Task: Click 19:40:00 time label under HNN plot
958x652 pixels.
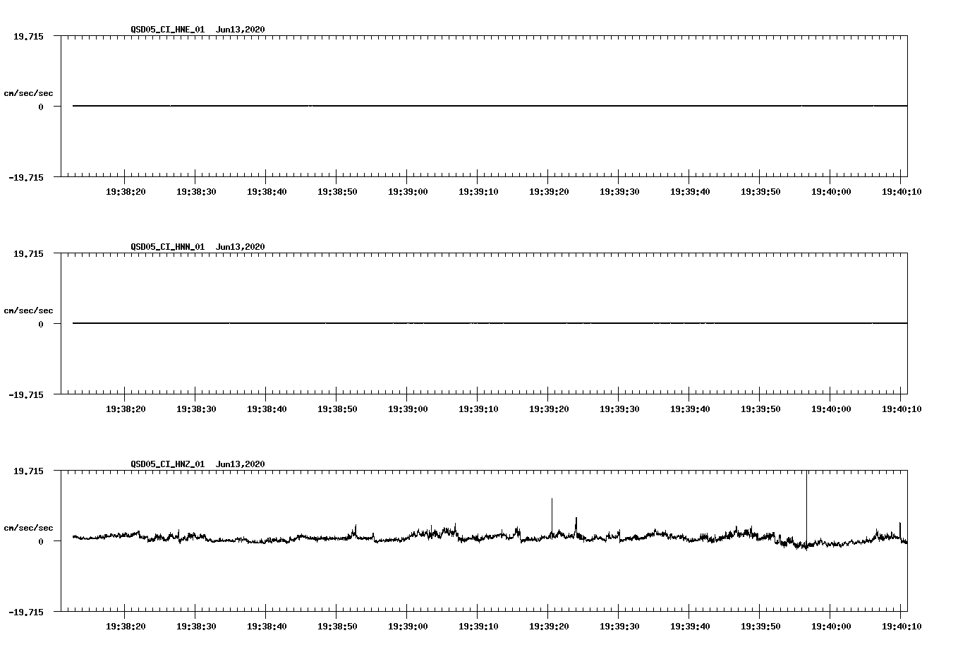Action: coord(831,409)
